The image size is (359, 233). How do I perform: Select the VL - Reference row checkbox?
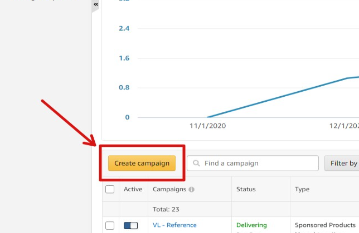(x=110, y=225)
